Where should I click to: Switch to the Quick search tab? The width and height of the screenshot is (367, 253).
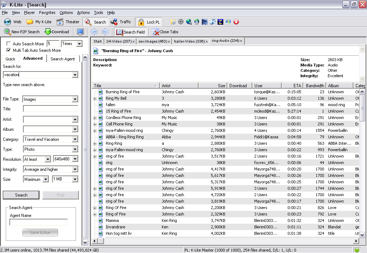10,59
